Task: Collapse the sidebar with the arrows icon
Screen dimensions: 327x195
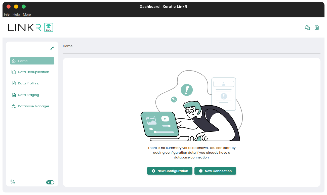Action: (x=52, y=48)
